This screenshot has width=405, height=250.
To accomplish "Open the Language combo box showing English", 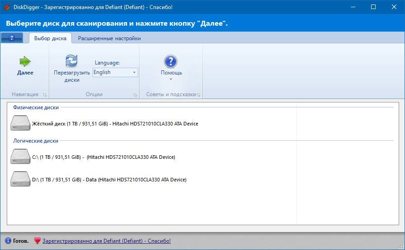I will (x=115, y=72).
